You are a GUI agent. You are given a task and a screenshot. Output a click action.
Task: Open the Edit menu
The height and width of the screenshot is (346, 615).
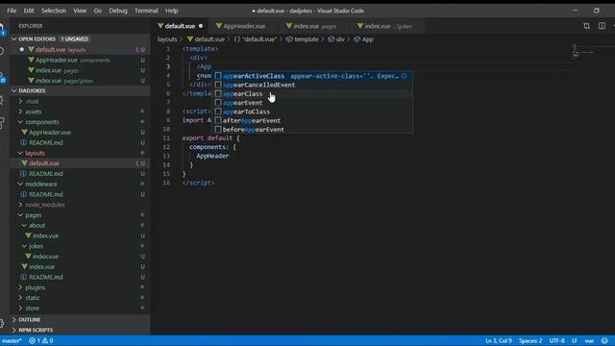click(29, 11)
